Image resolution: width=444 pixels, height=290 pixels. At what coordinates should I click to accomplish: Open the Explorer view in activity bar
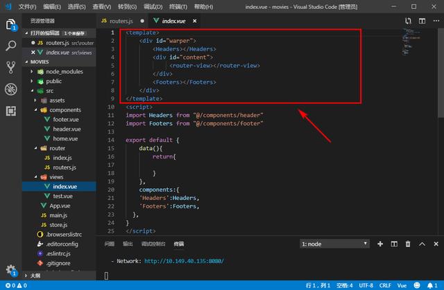(11, 24)
